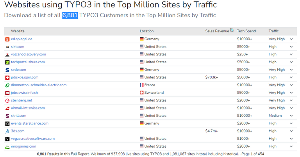Viewport: 300px width, 157px height.
Task: Click the US flag in sixt.com row
Action: (x=141, y=46)
